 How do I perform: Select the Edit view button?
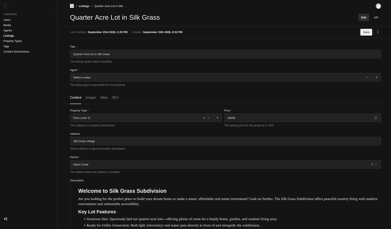[x=364, y=18]
